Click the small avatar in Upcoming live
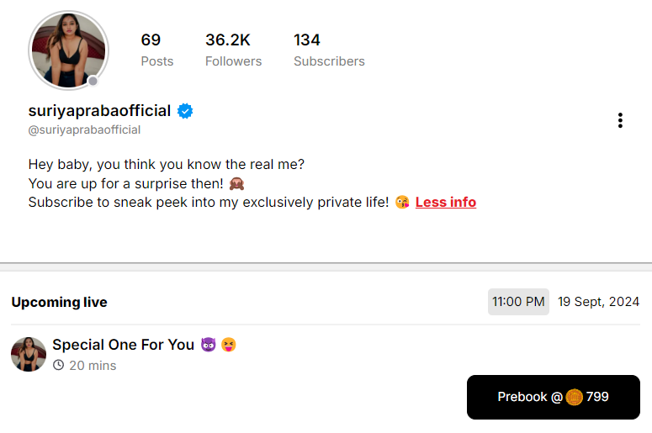 (29, 354)
